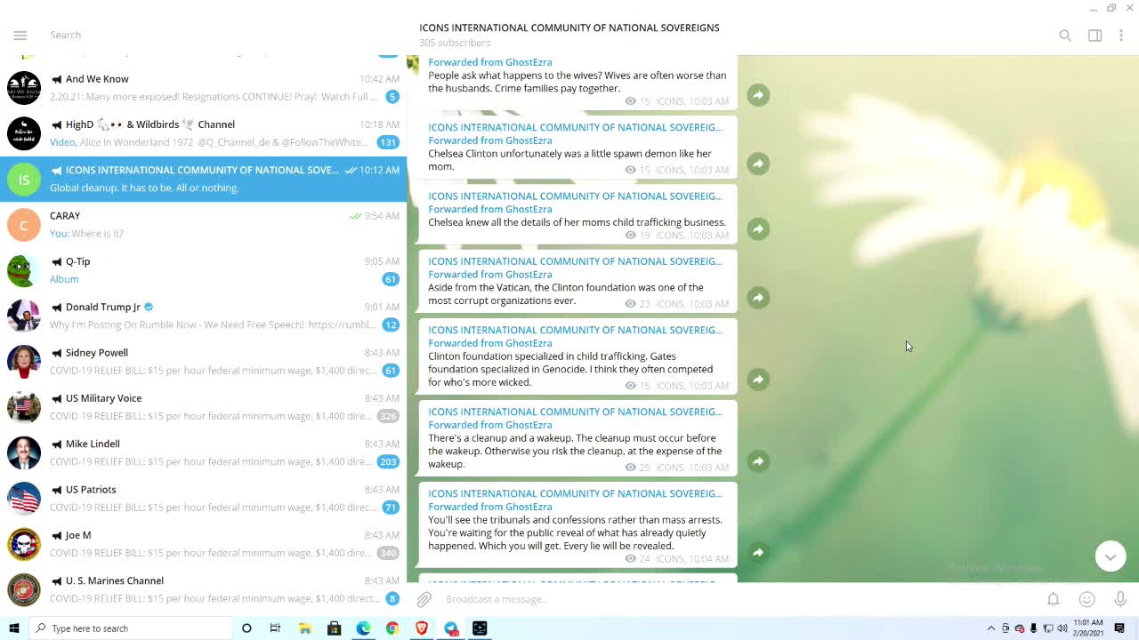Open the three-dot channel options menu
Image resolution: width=1139 pixels, height=640 pixels.
click(x=1121, y=36)
